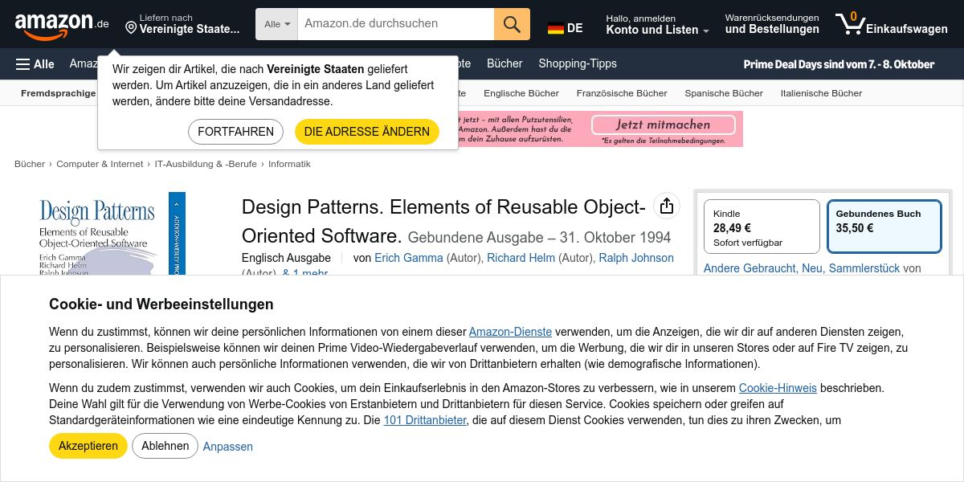This screenshot has height=482, width=964.
Task: Click DIE ADRESSE ÄNDERN button
Action: (367, 132)
